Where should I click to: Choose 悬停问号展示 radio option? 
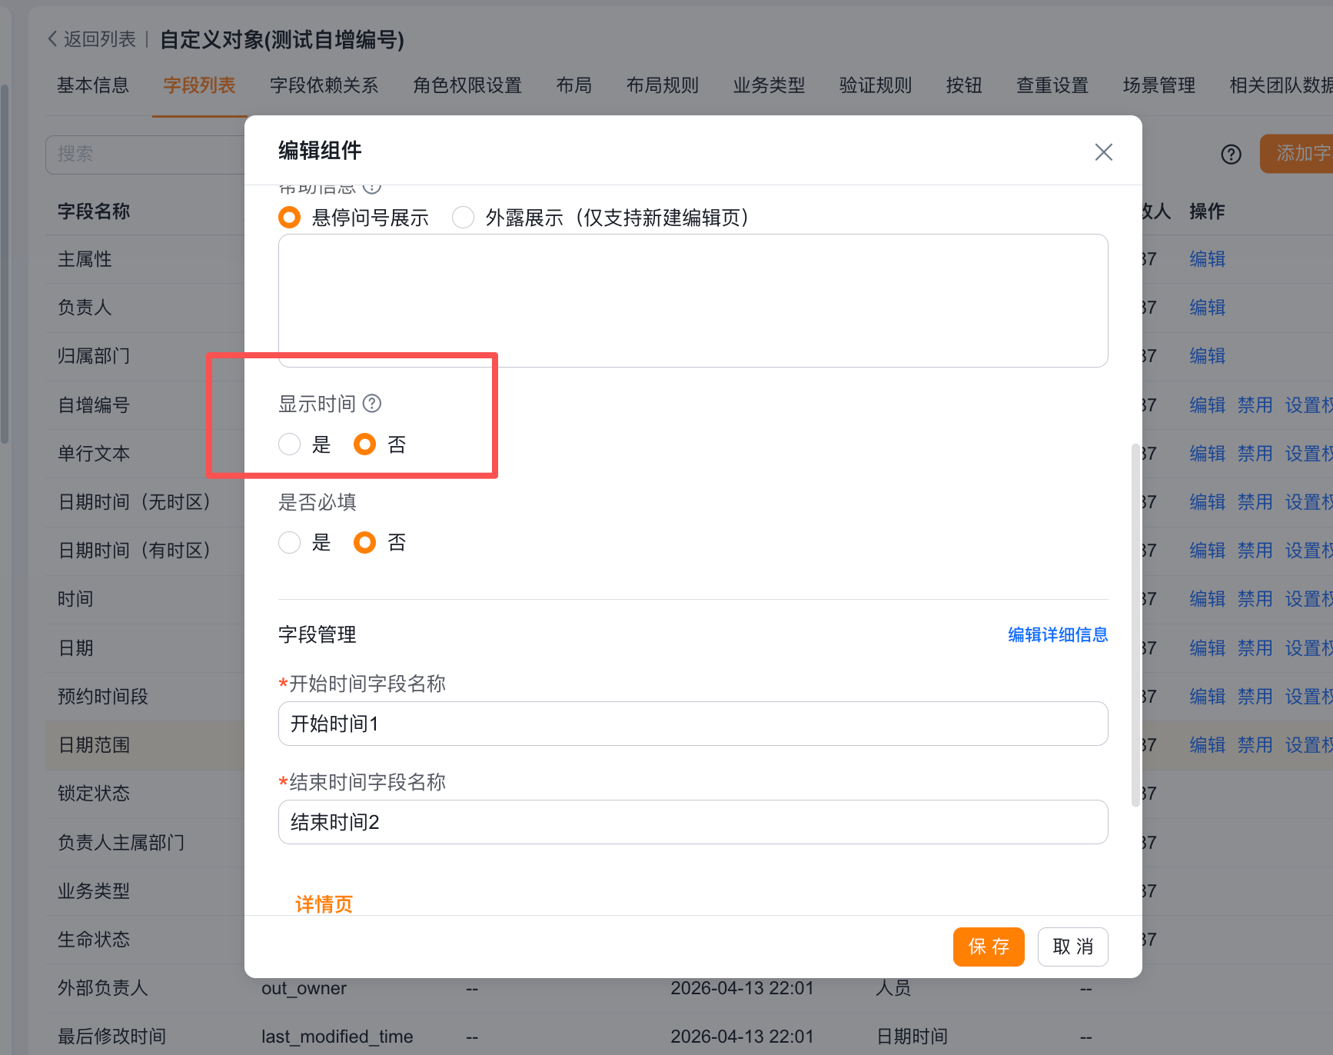click(x=289, y=218)
